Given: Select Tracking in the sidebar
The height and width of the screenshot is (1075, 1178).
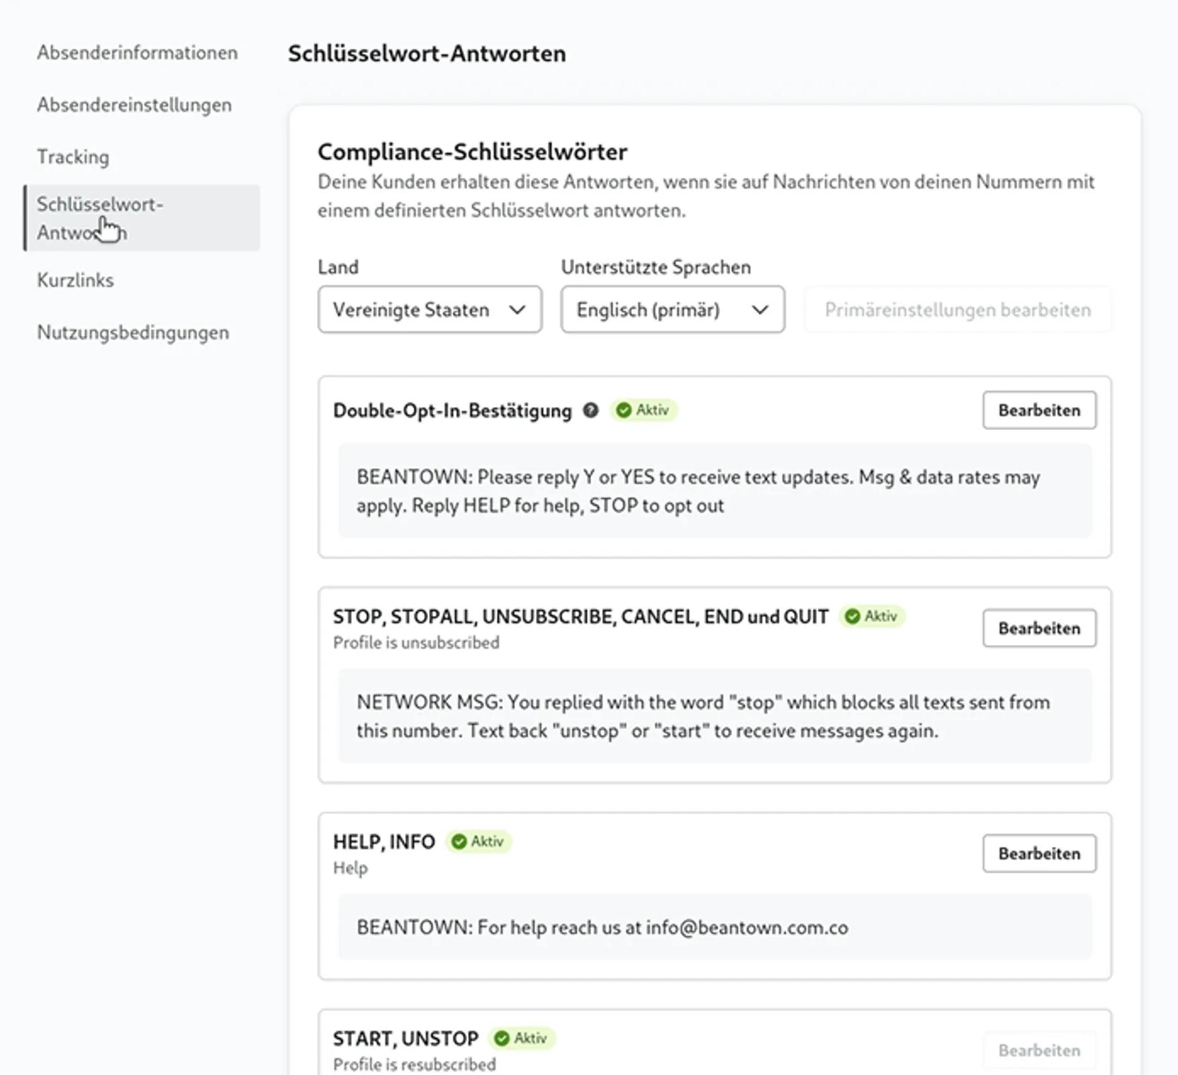Looking at the screenshot, I should coord(73,157).
